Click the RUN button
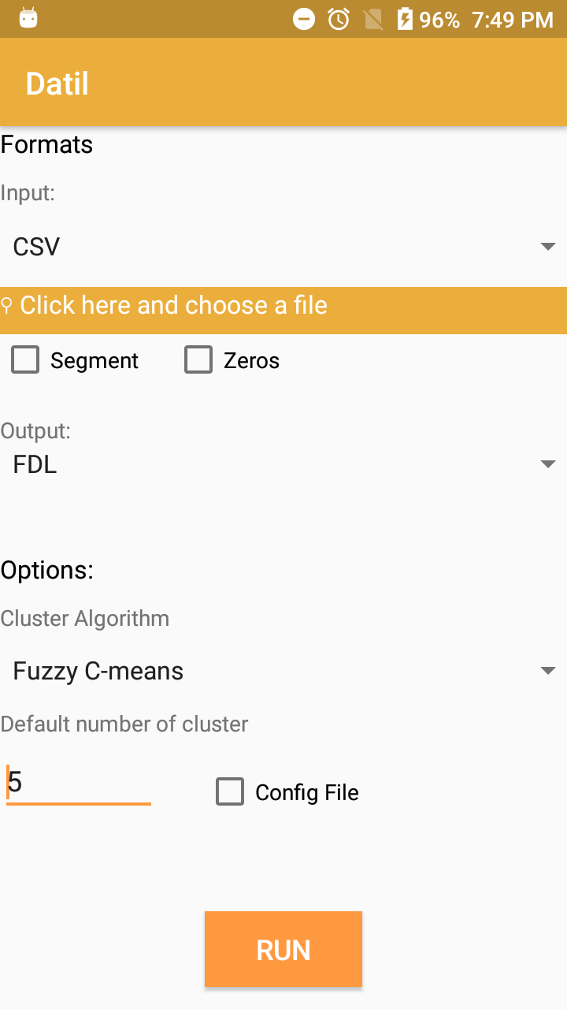This screenshot has width=567, height=1009. (283, 949)
